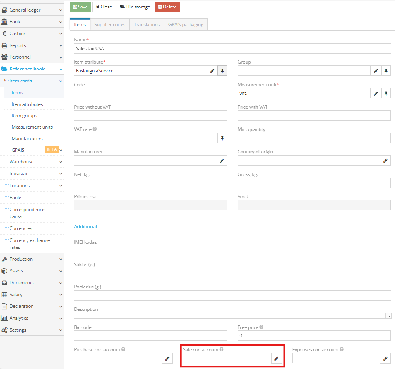Click the pencil icon beside Item attribute
The image size is (395, 369).
212,71
